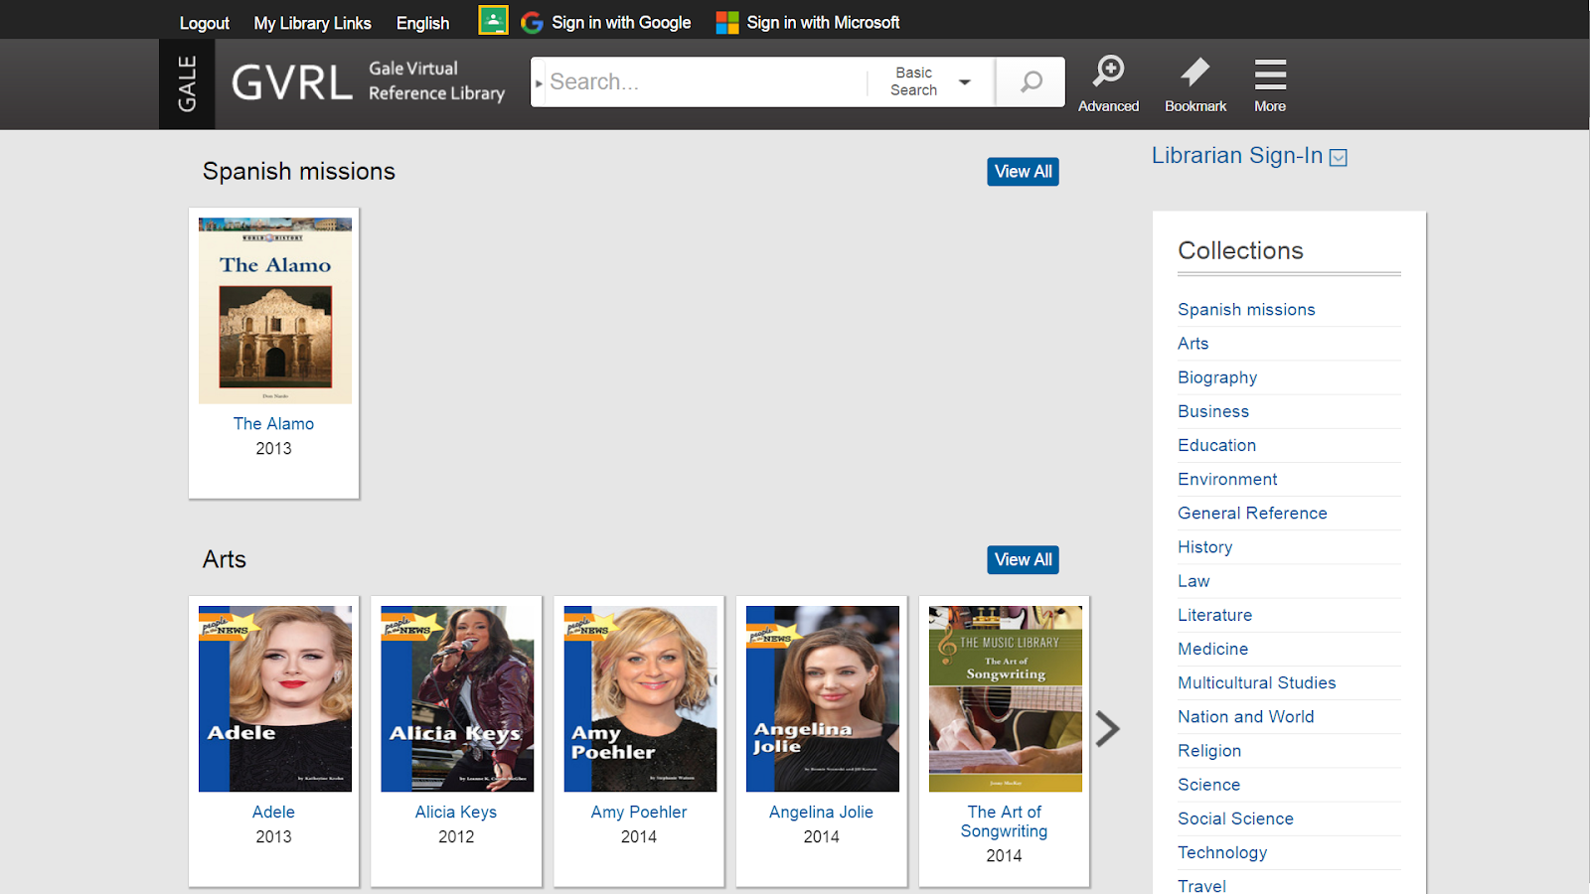Select Environment collection

pyautogui.click(x=1227, y=479)
